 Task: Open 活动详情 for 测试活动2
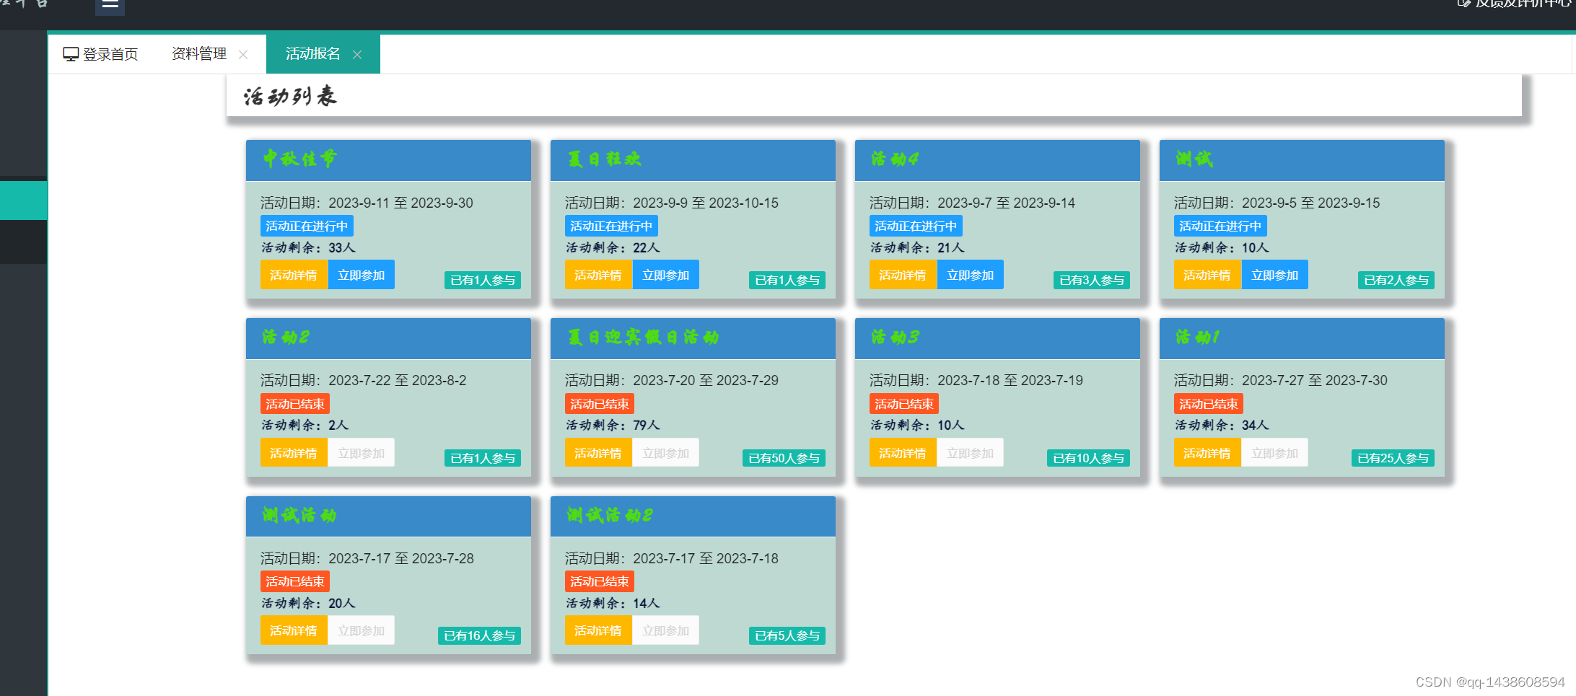coord(598,630)
